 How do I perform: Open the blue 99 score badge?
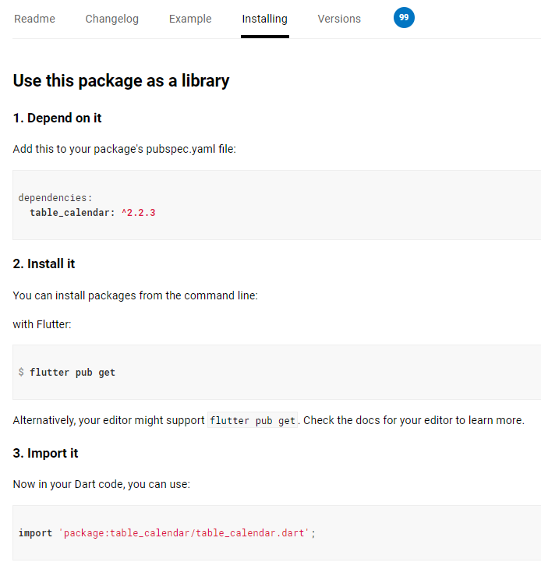pyautogui.click(x=404, y=17)
